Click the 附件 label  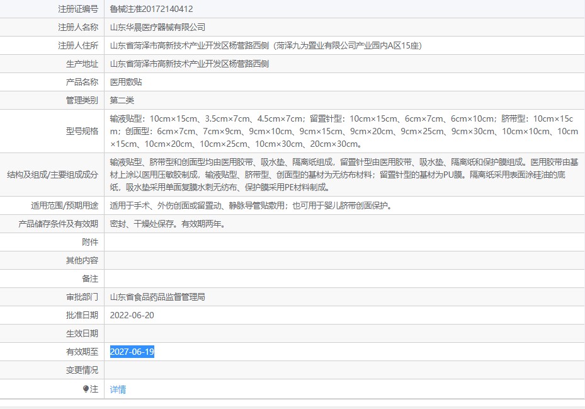[x=90, y=242]
